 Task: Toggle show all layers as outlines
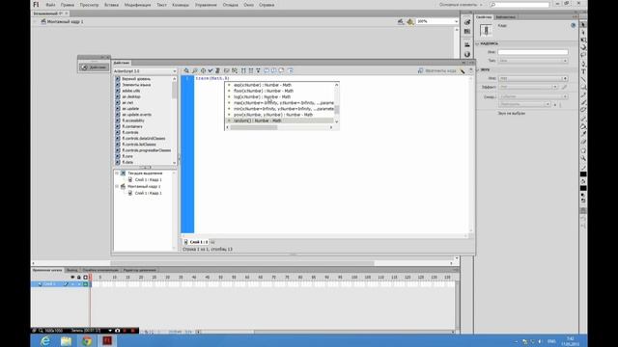coord(85,278)
